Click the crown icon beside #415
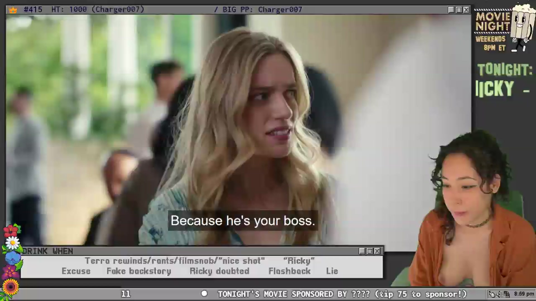Viewport: 536px width, 301px height. tap(13, 10)
